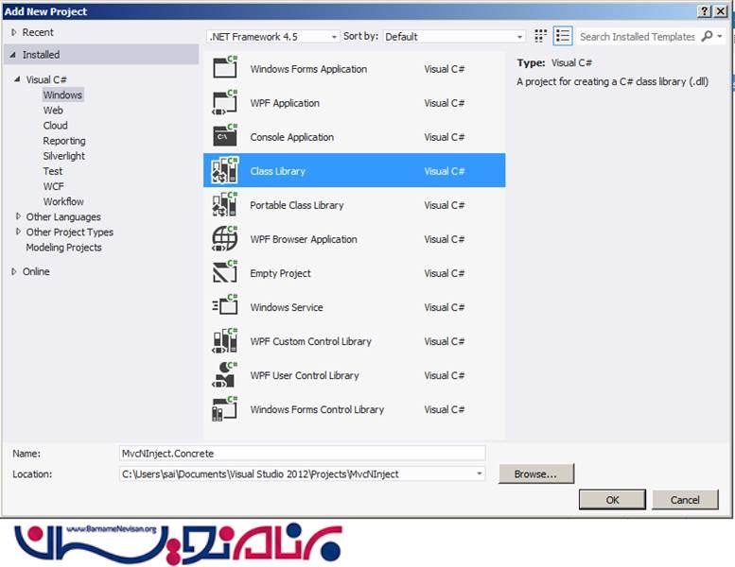Select the WPF User Control Library icon
This screenshot has height=567, width=735.
[x=224, y=375]
